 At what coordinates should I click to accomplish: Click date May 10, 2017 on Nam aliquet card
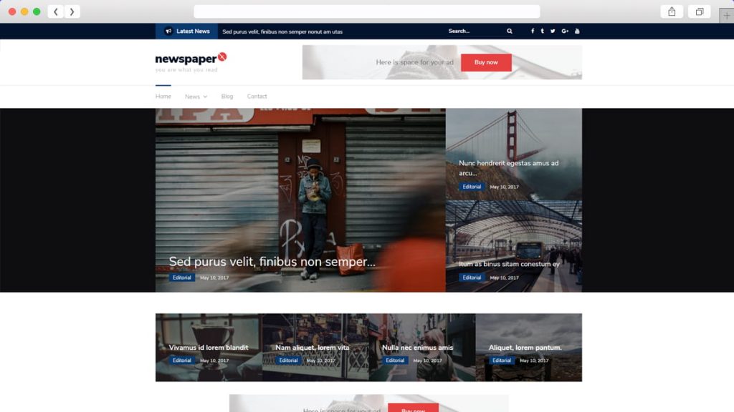click(320, 360)
